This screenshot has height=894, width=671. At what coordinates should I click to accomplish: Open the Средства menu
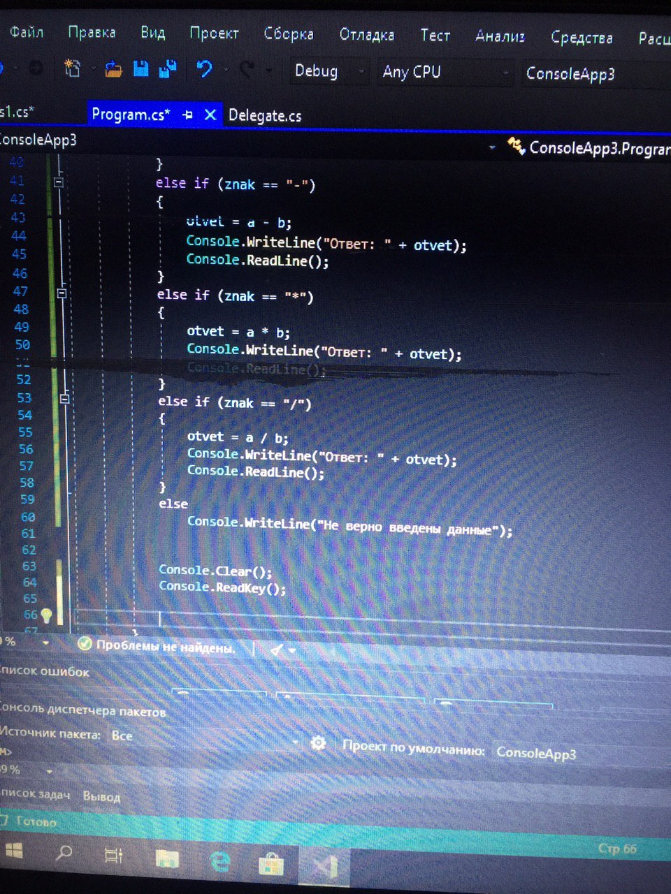582,37
